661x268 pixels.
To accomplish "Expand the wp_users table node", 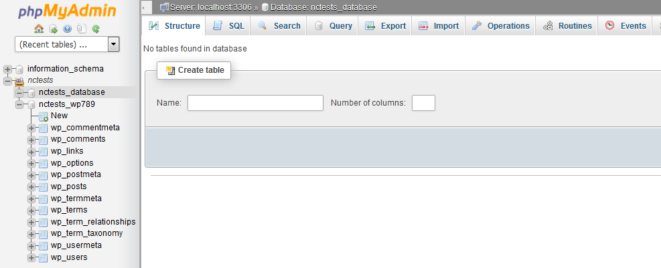I will point(31,257).
